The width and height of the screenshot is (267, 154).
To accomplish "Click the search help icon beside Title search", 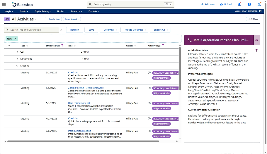I will pyautogui.click(x=61, y=30).
